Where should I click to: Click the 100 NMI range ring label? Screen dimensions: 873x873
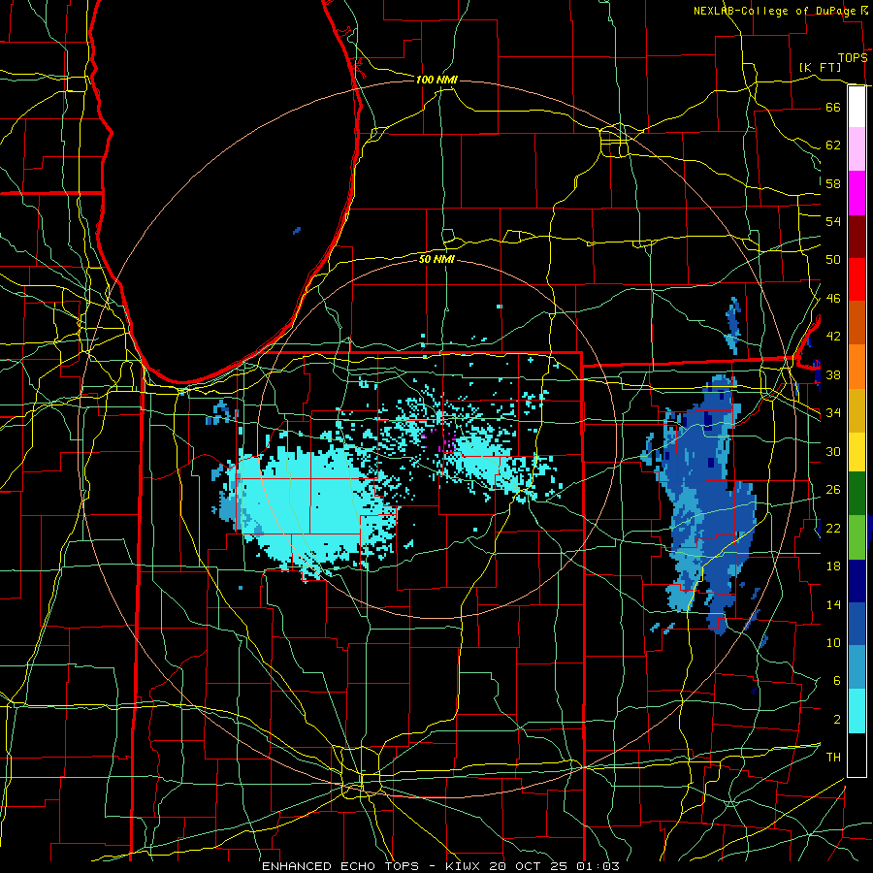tap(436, 80)
